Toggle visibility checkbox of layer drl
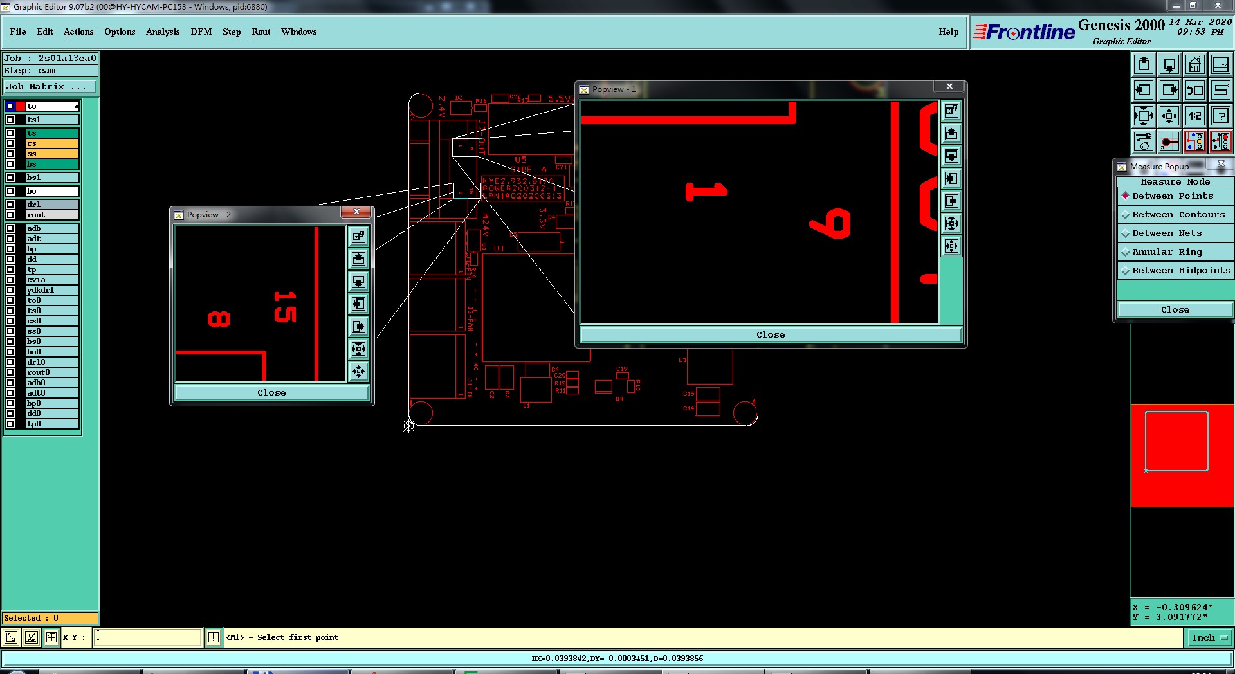 coord(10,205)
